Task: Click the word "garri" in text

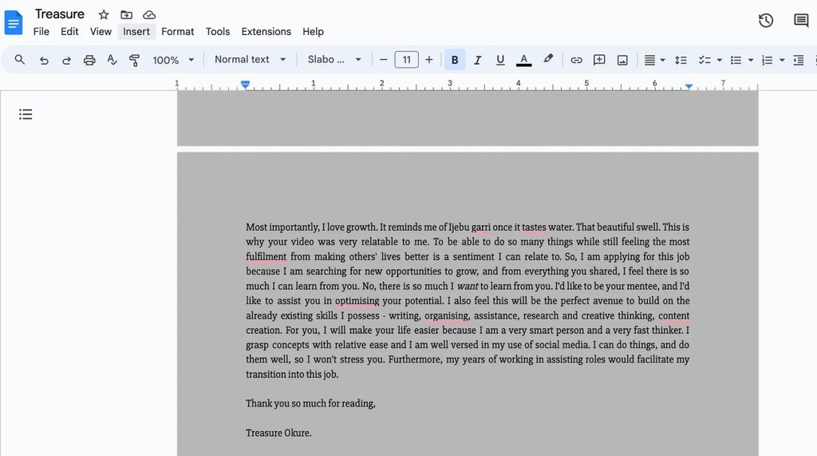Action: point(480,228)
